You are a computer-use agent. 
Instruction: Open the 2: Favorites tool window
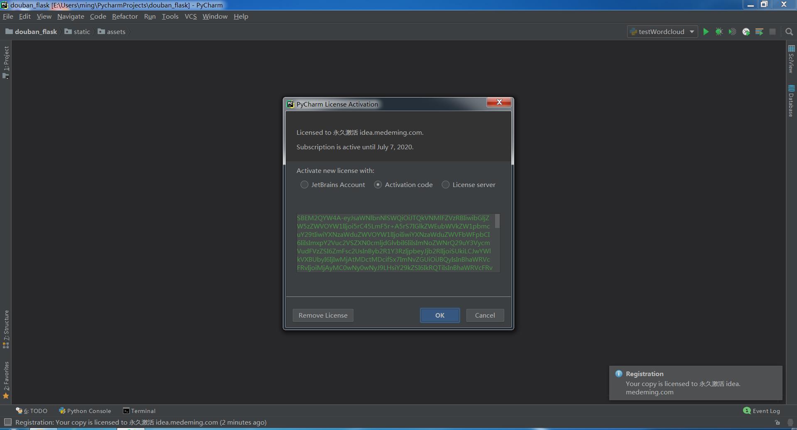(x=6, y=380)
